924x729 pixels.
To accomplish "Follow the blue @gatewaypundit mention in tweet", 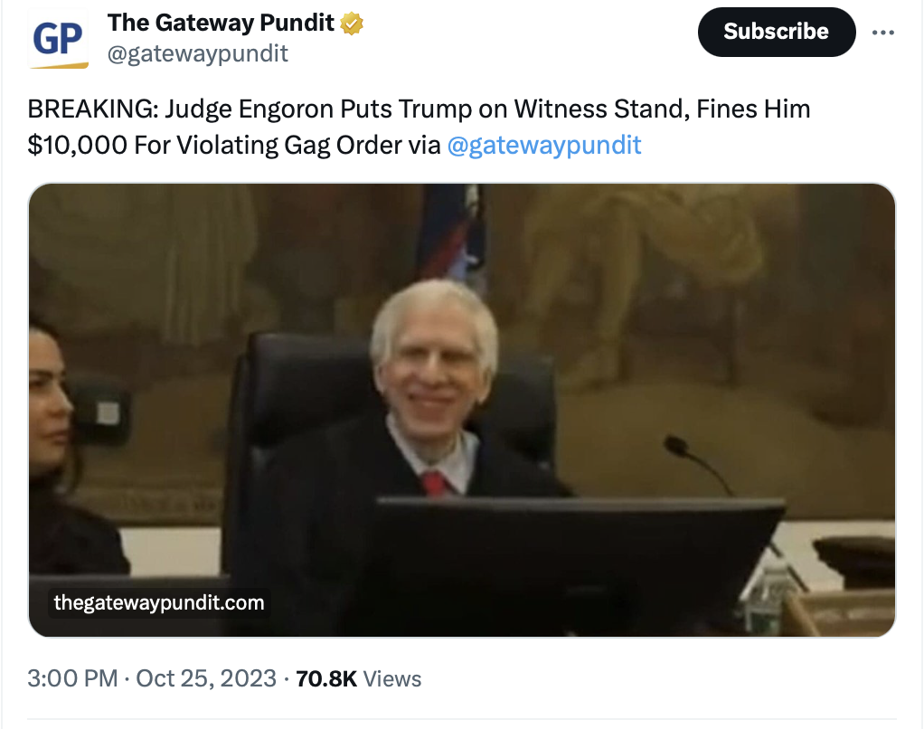I will 544,145.
